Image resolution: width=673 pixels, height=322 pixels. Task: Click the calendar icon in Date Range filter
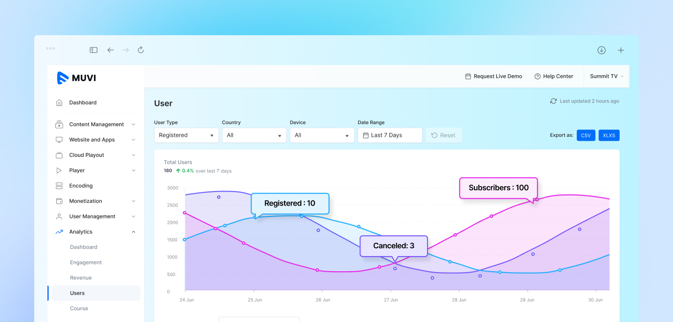click(365, 135)
